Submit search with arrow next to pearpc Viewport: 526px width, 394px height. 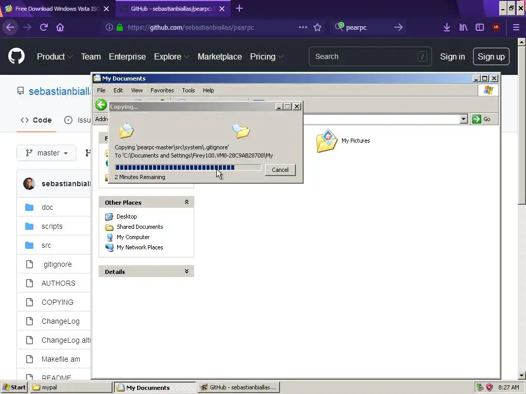398,28
